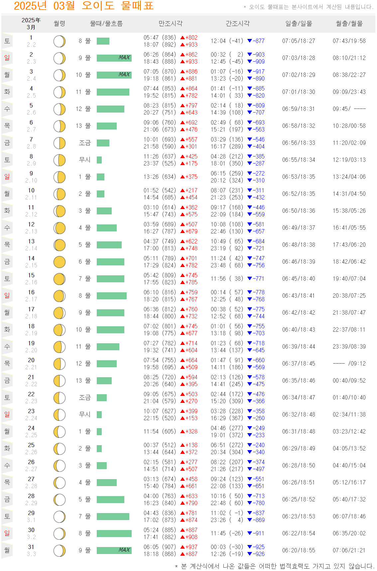Image resolution: width=377 pixels, height=571 pixels.
Task: Click sunrise/sunset time 06:20/18:55
Action: pos(299,550)
